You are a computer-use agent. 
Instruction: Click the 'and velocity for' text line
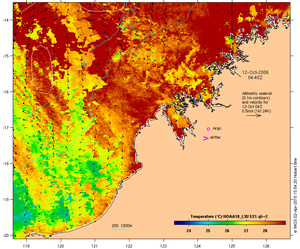(x=255, y=102)
